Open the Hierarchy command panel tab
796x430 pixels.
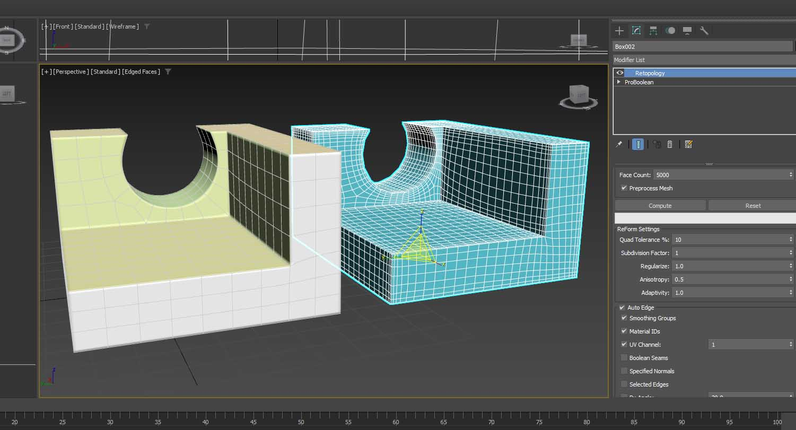653,31
